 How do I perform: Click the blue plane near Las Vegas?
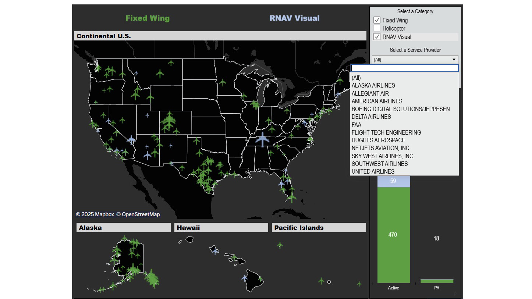tap(131, 139)
